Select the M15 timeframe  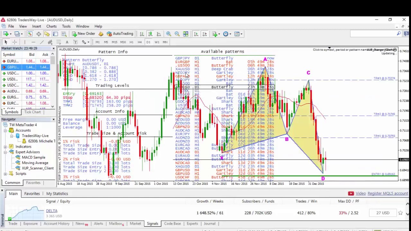[x=114, y=42]
